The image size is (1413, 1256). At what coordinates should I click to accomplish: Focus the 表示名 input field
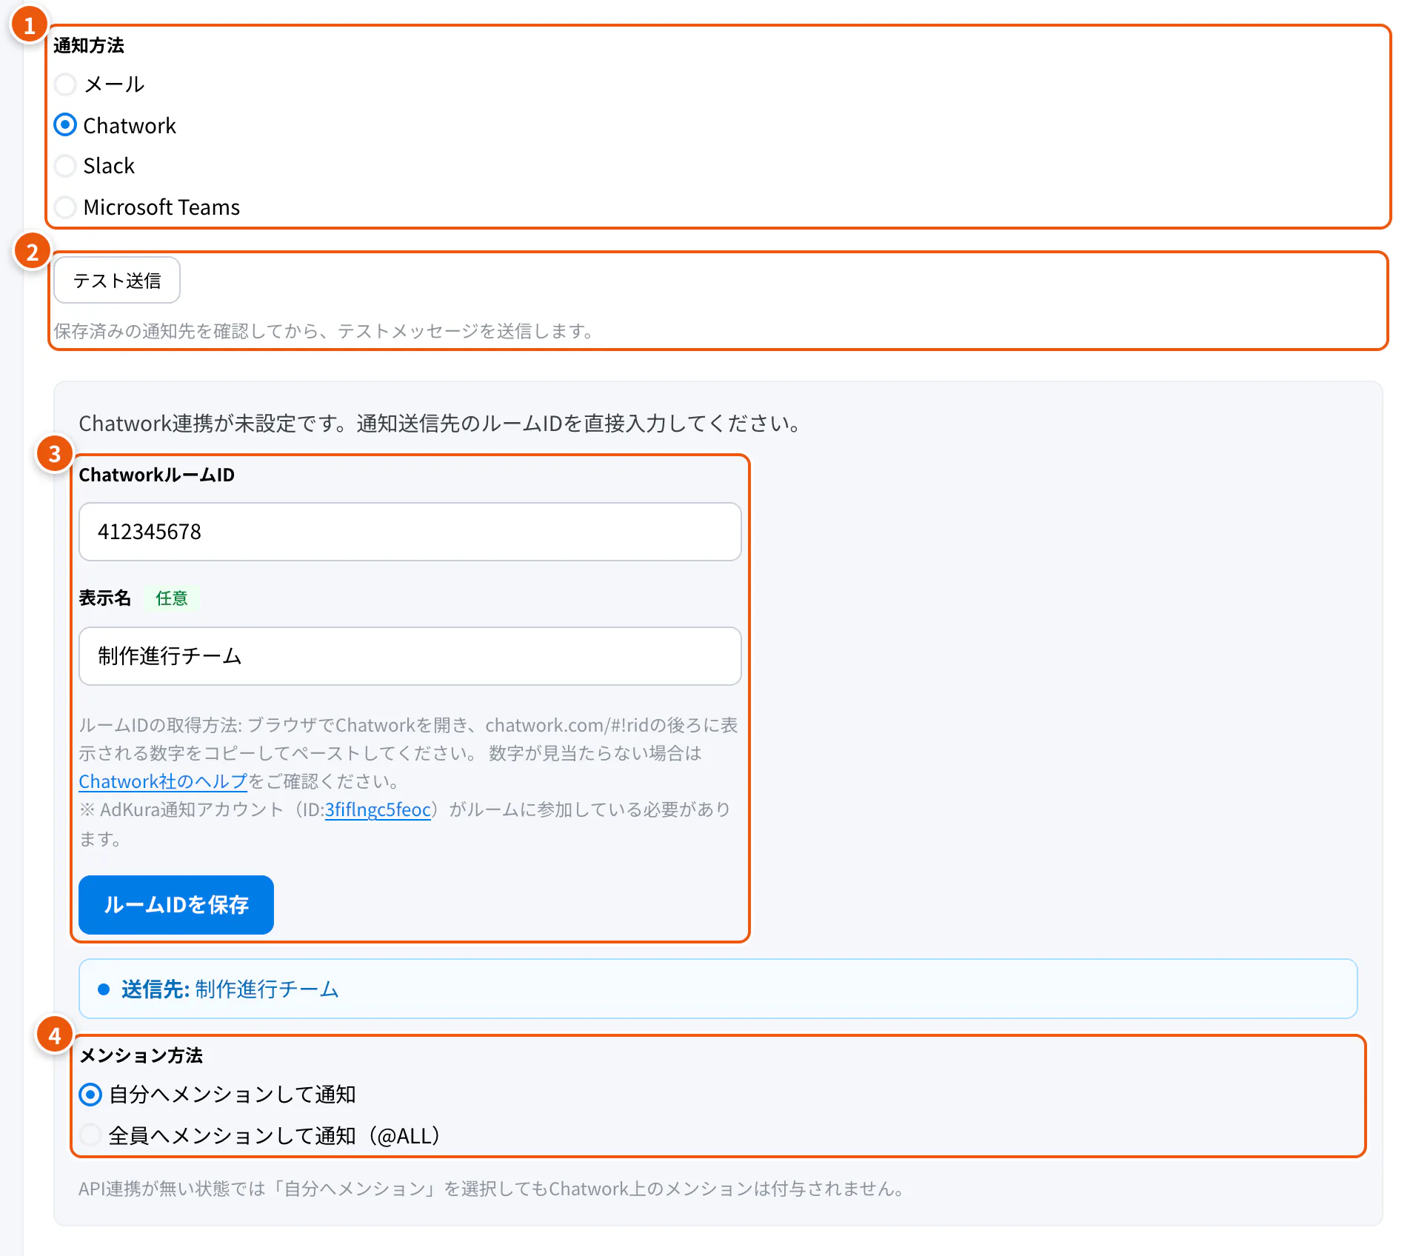tap(410, 656)
